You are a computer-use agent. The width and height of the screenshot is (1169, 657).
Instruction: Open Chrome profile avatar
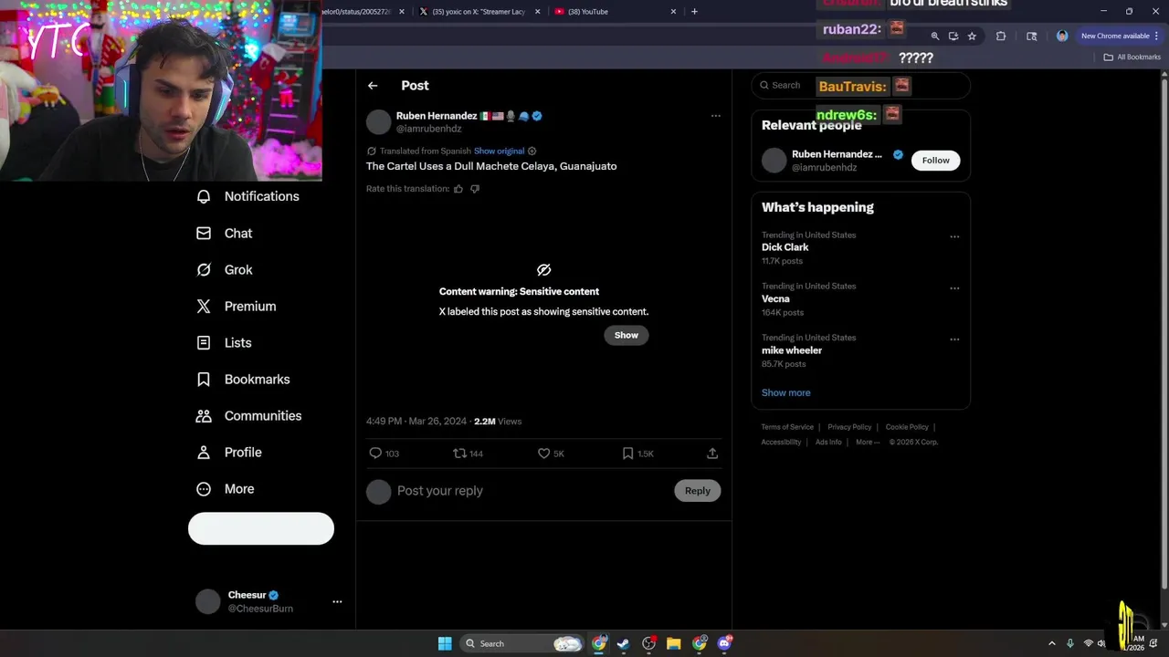click(1062, 36)
